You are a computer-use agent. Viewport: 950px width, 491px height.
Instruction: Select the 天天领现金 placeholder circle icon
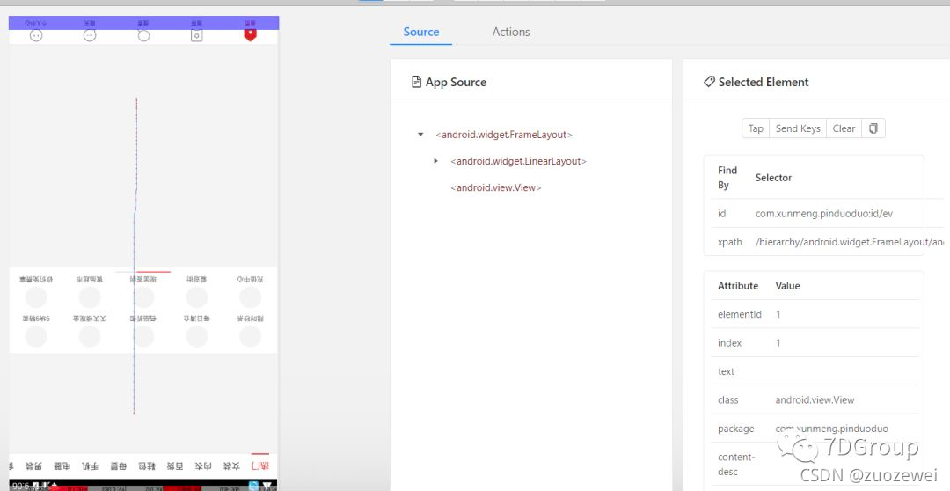pos(90,336)
